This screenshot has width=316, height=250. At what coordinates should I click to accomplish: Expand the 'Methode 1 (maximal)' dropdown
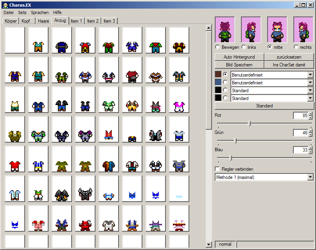click(311, 177)
